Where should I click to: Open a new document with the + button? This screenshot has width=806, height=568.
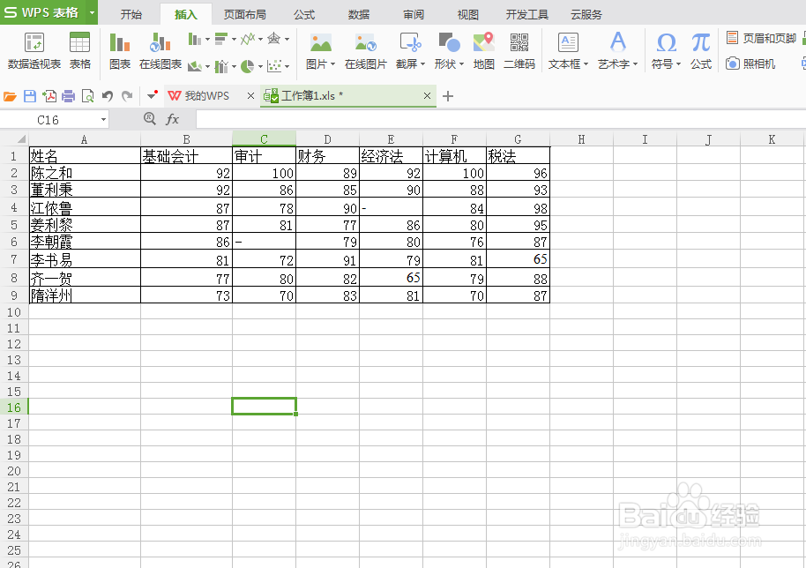coord(448,95)
